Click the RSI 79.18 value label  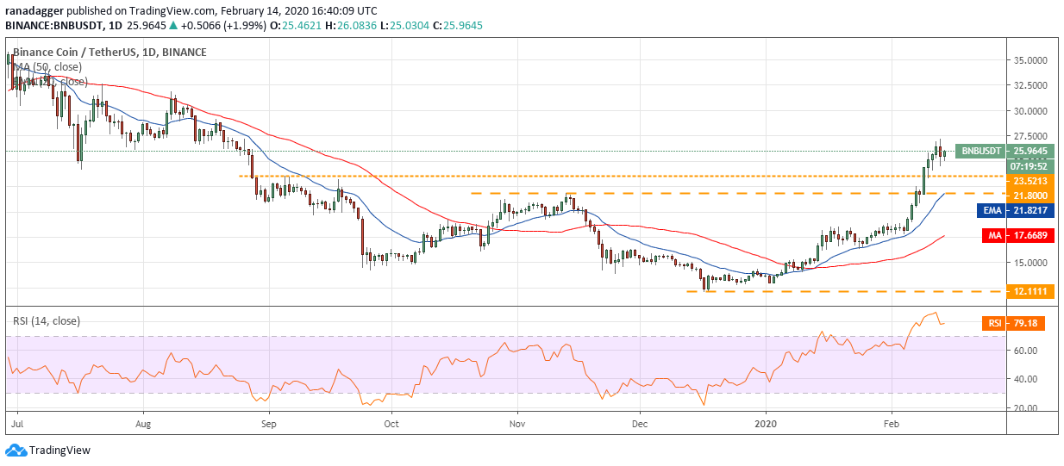point(1025,324)
